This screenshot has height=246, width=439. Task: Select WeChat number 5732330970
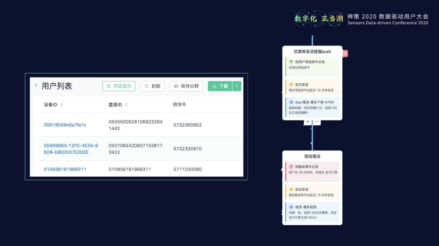tap(187, 149)
